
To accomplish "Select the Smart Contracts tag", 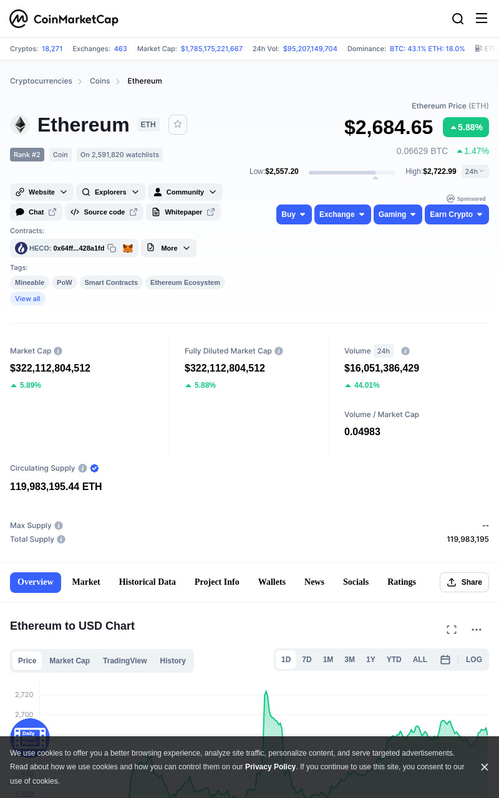I will (x=111, y=282).
